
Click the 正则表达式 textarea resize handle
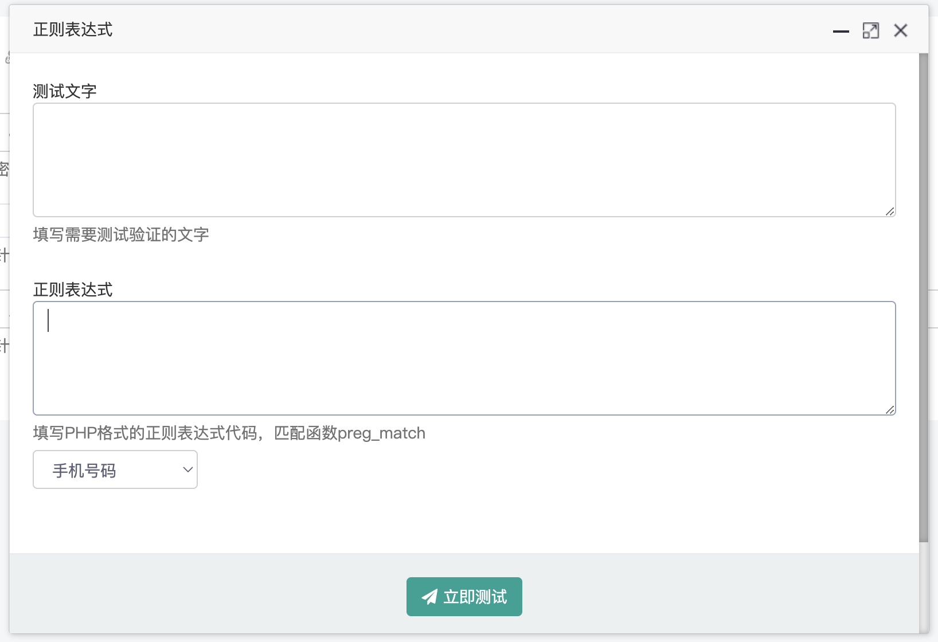[x=890, y=410]
